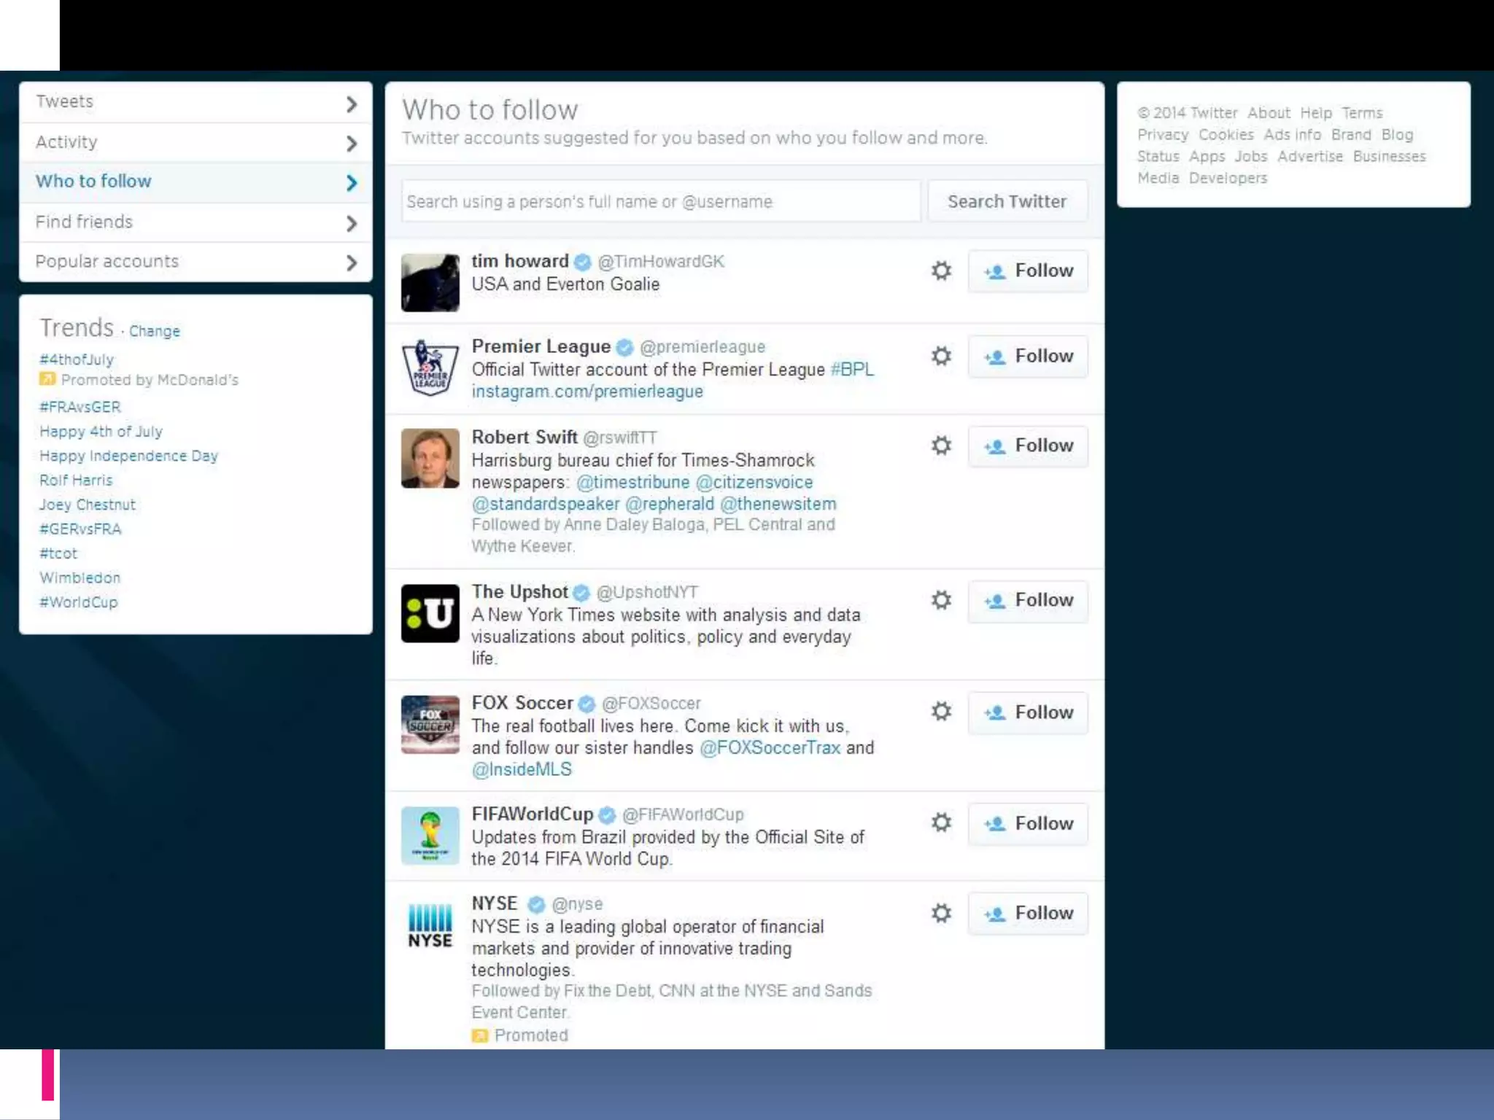This screenshot has width=1494, height=1120.
Task: Open @FOXSoccerTrax mention link
Action: [x=770, y=748]
